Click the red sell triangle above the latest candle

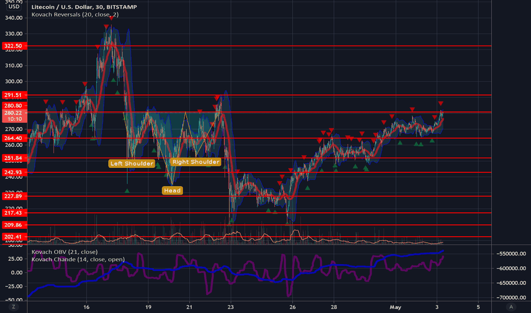coord(440,104)
